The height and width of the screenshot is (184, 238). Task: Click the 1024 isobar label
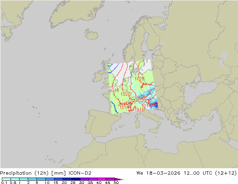click(x=140, y=97)
